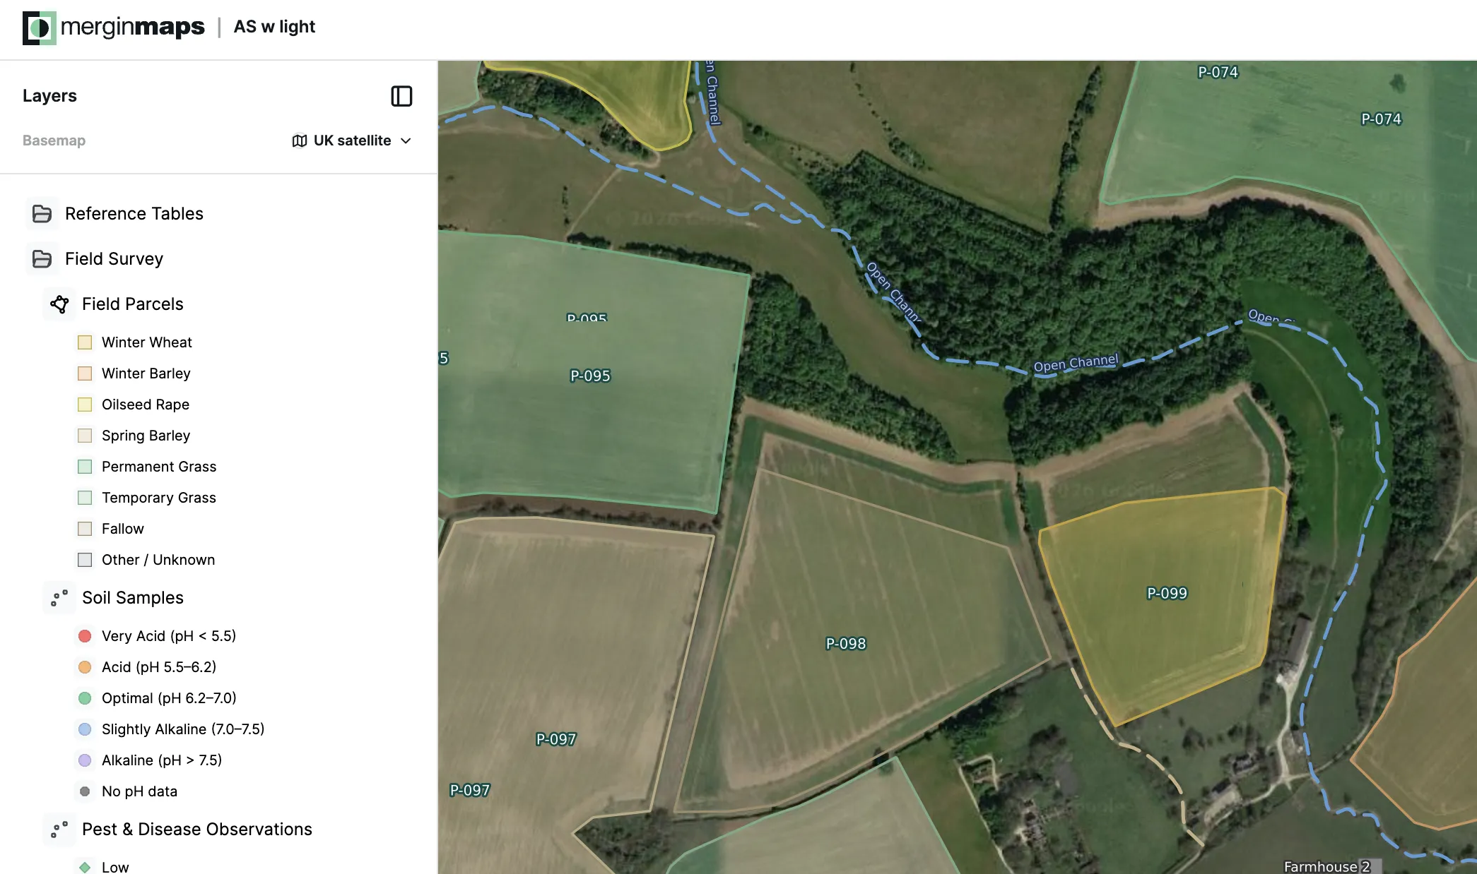Click the Reference Tables folder icon
This screenshot has height=874, width=1477.
tap(42, 214)
